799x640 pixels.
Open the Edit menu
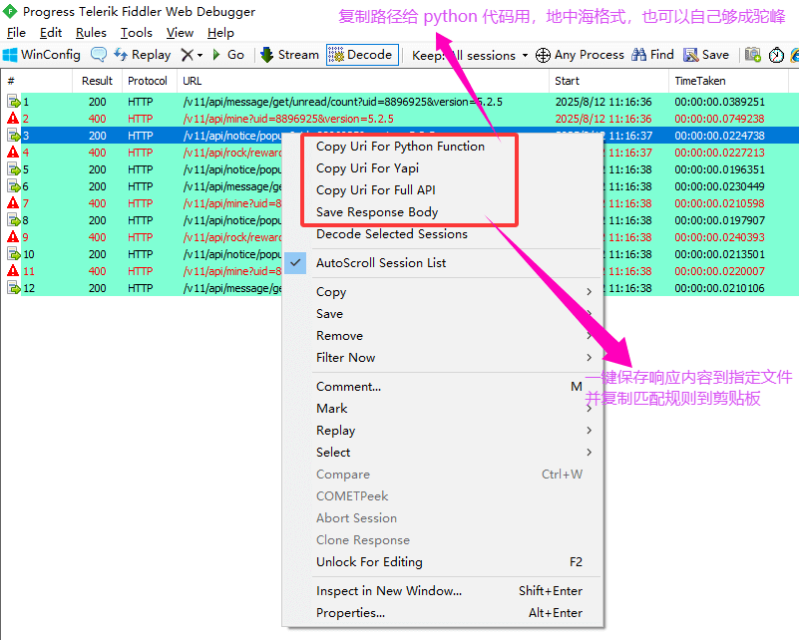click(51, 33)
